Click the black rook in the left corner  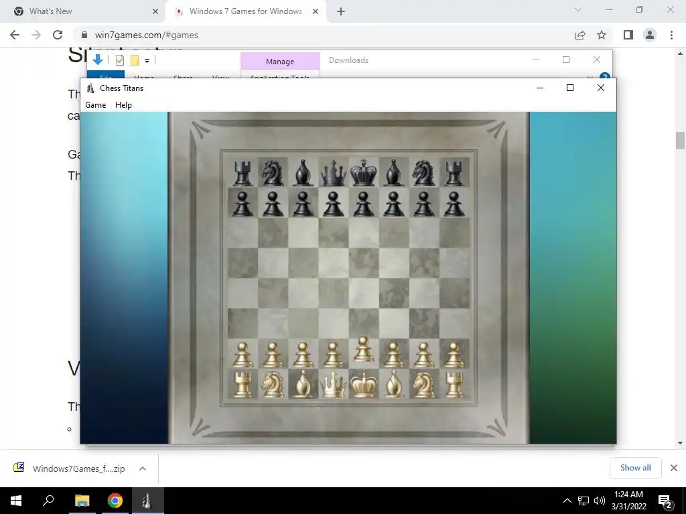coord(243,173)
